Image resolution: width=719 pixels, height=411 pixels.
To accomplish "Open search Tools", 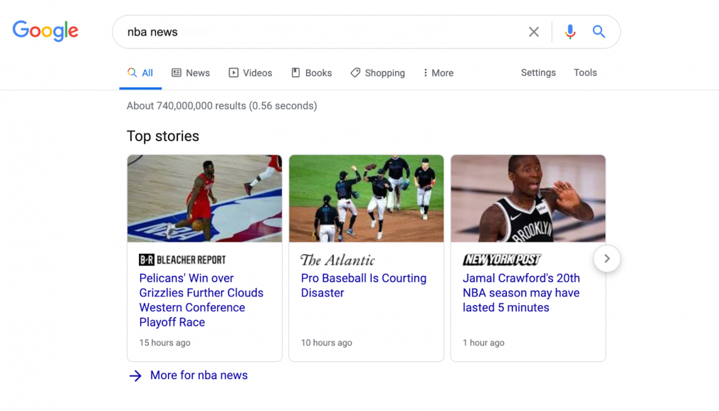I will click(x=585, y=73).
